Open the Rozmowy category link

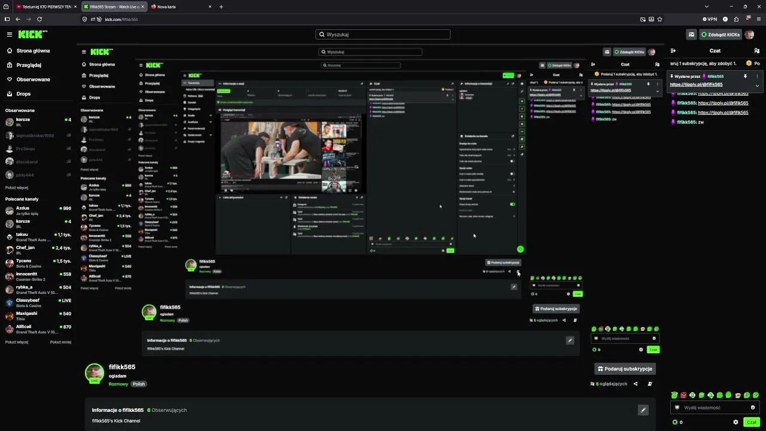coord(118,384)
